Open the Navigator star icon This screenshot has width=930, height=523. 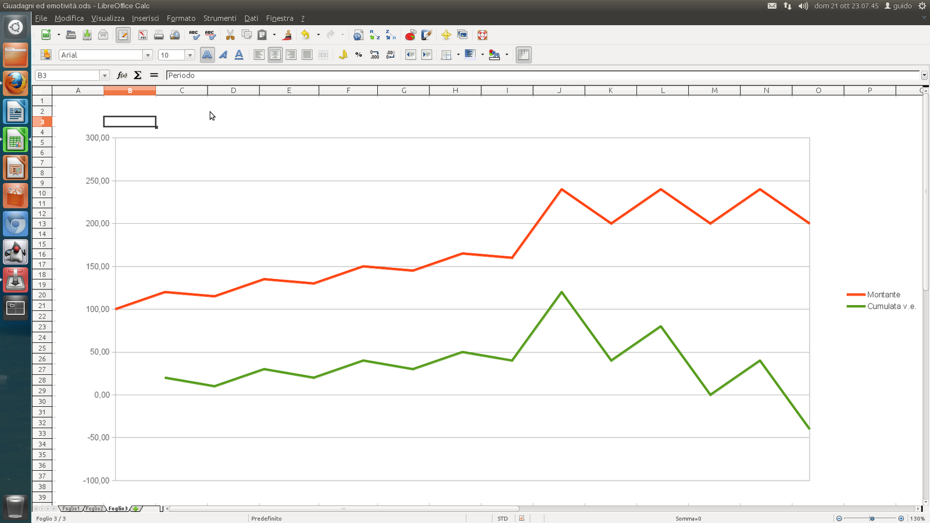point(446,35)
